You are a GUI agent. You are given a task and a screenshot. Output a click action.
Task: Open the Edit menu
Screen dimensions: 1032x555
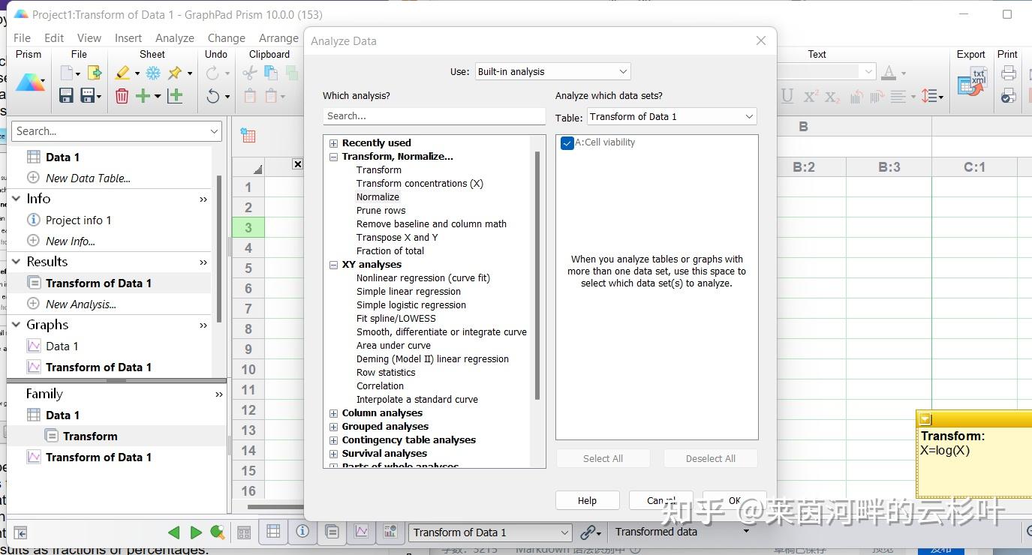click(54, 38)
